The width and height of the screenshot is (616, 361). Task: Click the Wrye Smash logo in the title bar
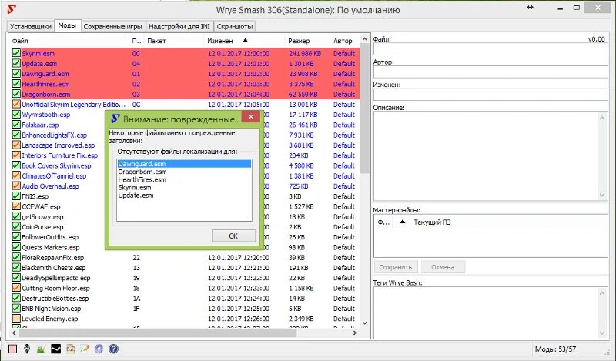pos(12,9)
